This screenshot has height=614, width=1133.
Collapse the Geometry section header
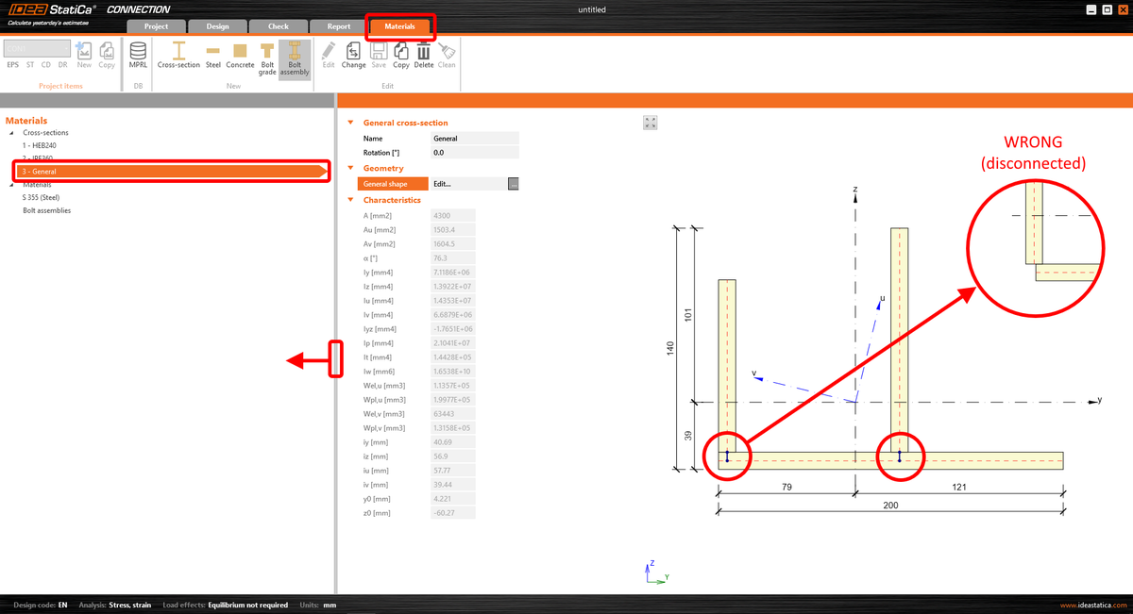(349, 167)
